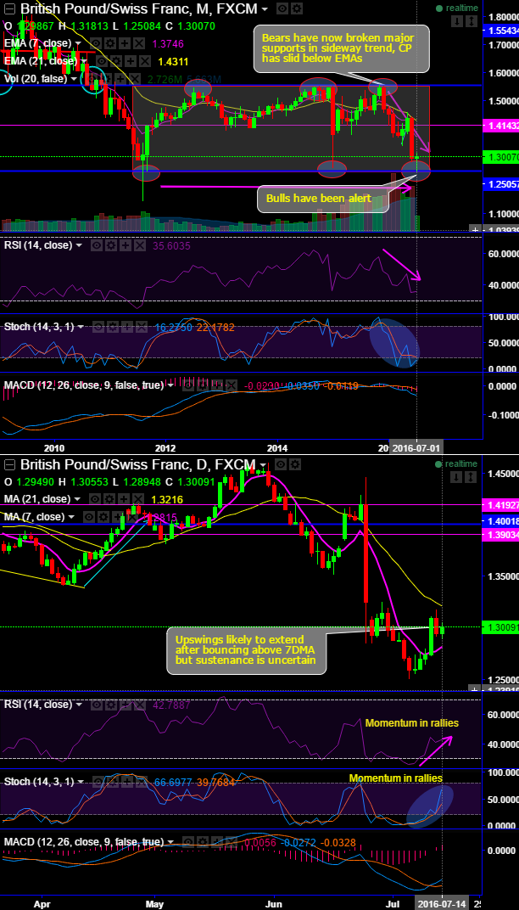The height and width of the screenshot is (910, 519).
Task: Open daily RSI indicator settings gear
Action: pyautogui.click(x=110, y=704)
